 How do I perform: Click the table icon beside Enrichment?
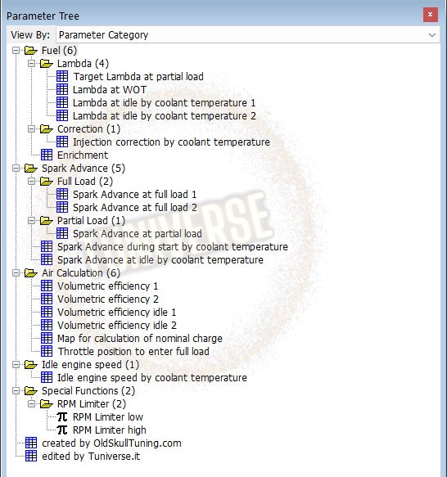coord(47,155)
